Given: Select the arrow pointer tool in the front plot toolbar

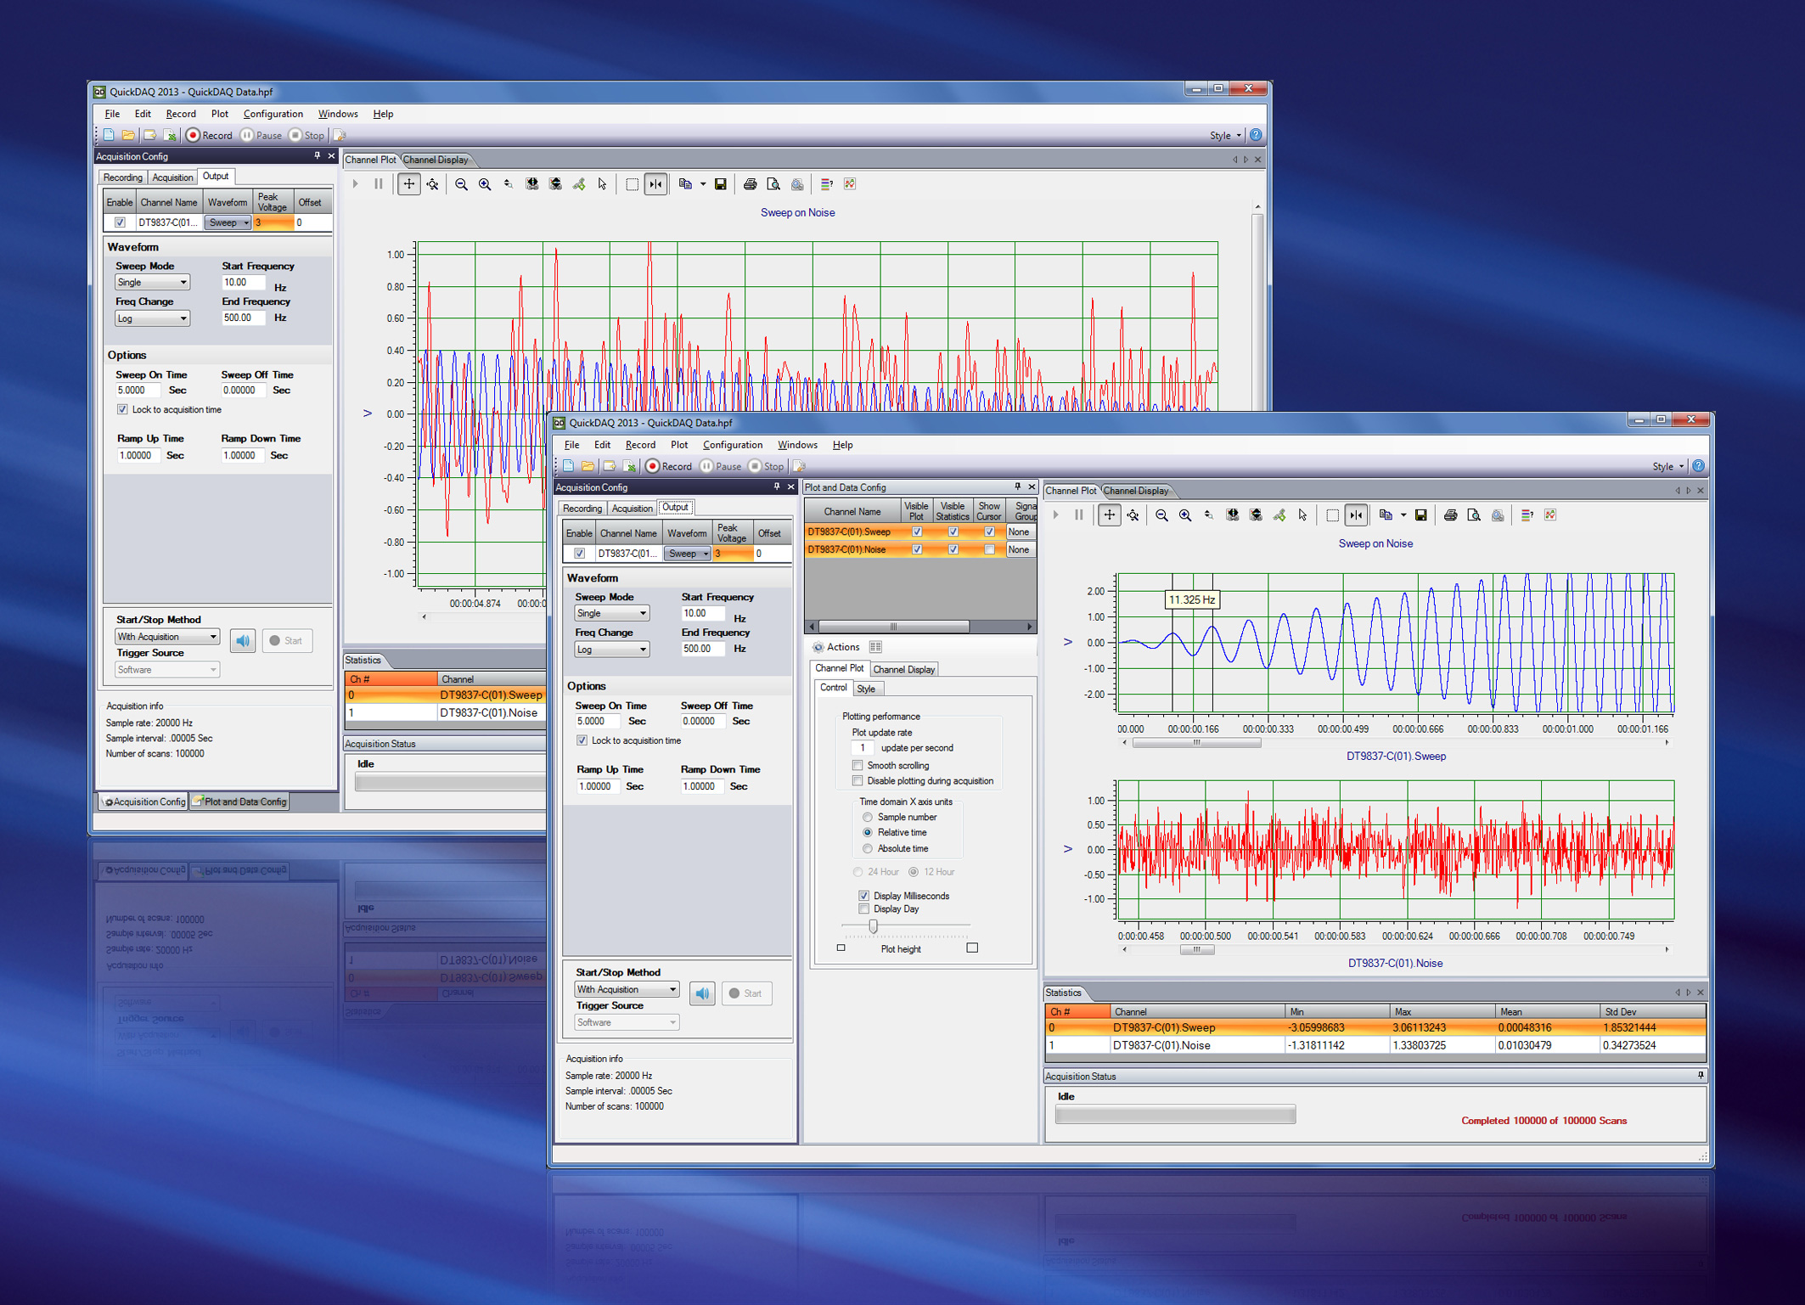Looking at the screenshot, I should pyautogui.click(x=1302, y=515).
